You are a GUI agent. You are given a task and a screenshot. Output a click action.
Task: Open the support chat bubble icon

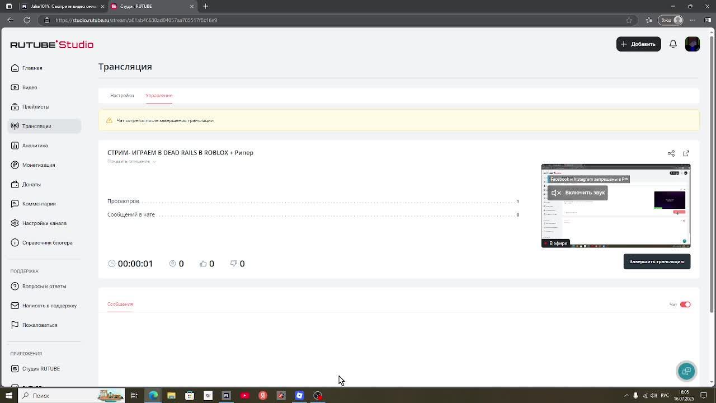coord(686,371)
